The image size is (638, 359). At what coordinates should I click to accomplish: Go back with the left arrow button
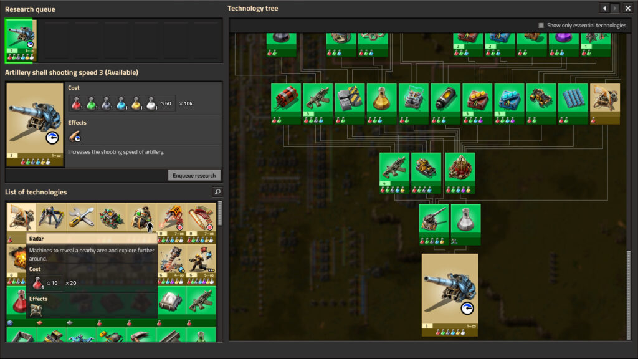click(x=604, y=8)
